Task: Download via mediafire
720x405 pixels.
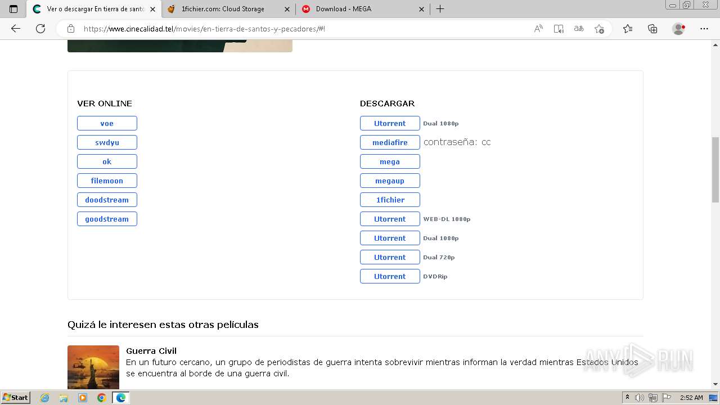Action: tap(390, 142)
